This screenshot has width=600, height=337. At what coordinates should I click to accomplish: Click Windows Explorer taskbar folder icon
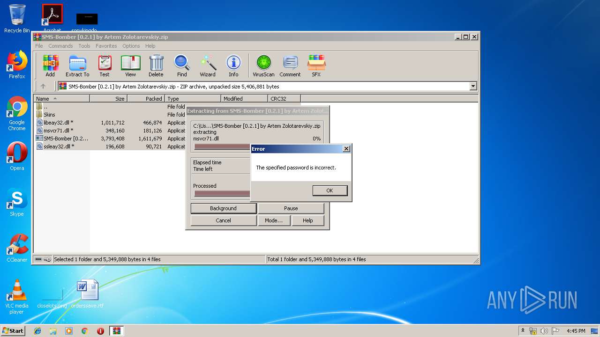coord(53,331)
